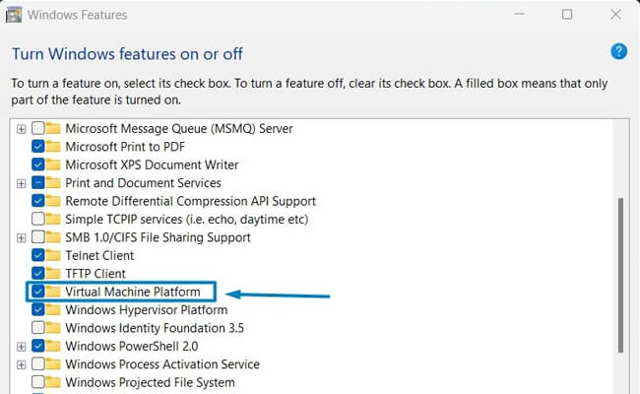Uncheck the Microsoft Print to PDF checkbox
640x394 pixels.
(x=38, y=146)
